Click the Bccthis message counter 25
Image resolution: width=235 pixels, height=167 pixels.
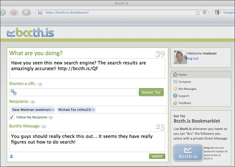[160, 128]
